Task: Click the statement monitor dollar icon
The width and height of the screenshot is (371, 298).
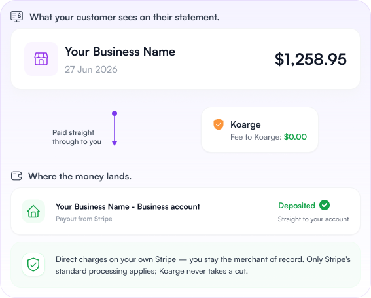Action: (x=16, y=17)
